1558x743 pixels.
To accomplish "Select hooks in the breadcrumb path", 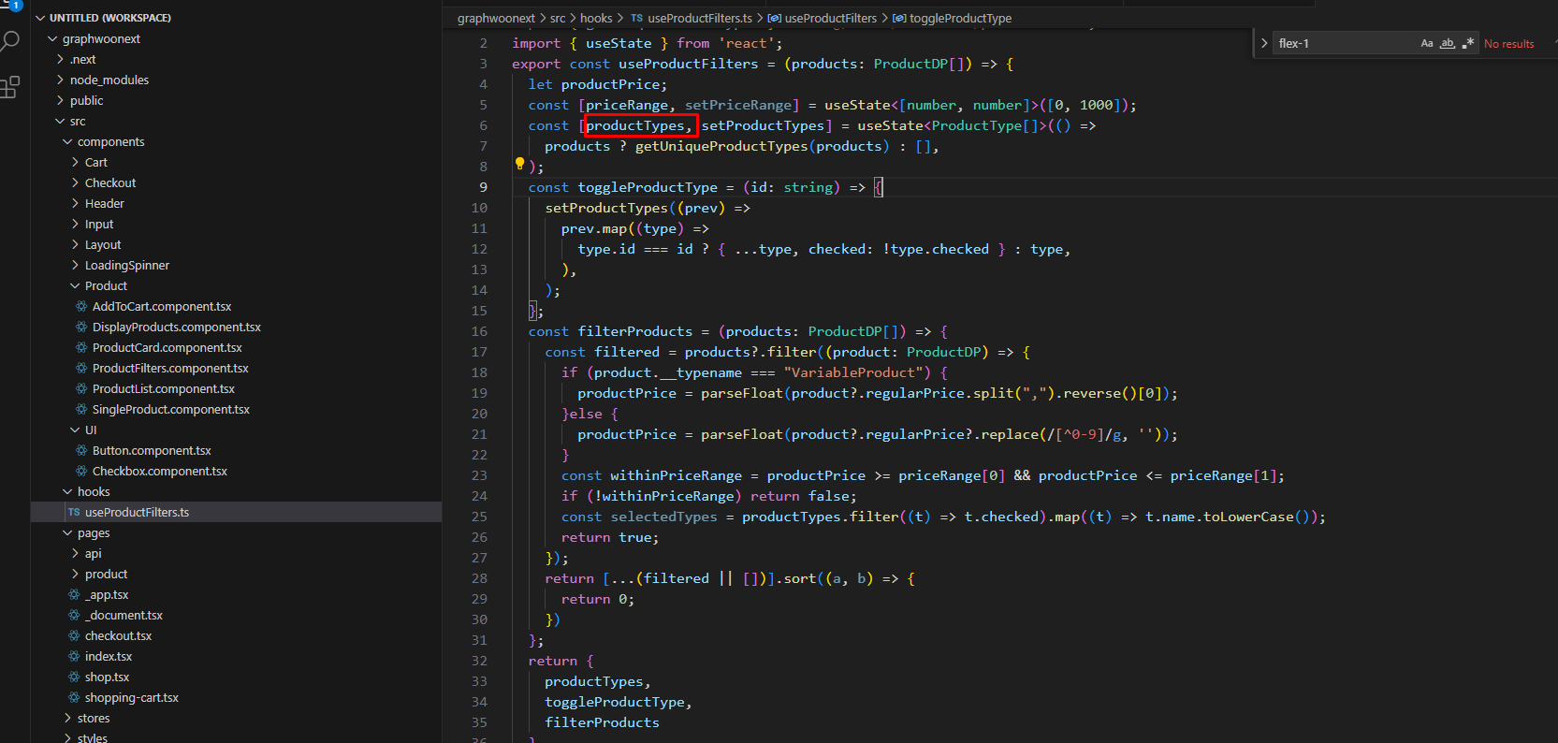I will click(x=595, y=19).
